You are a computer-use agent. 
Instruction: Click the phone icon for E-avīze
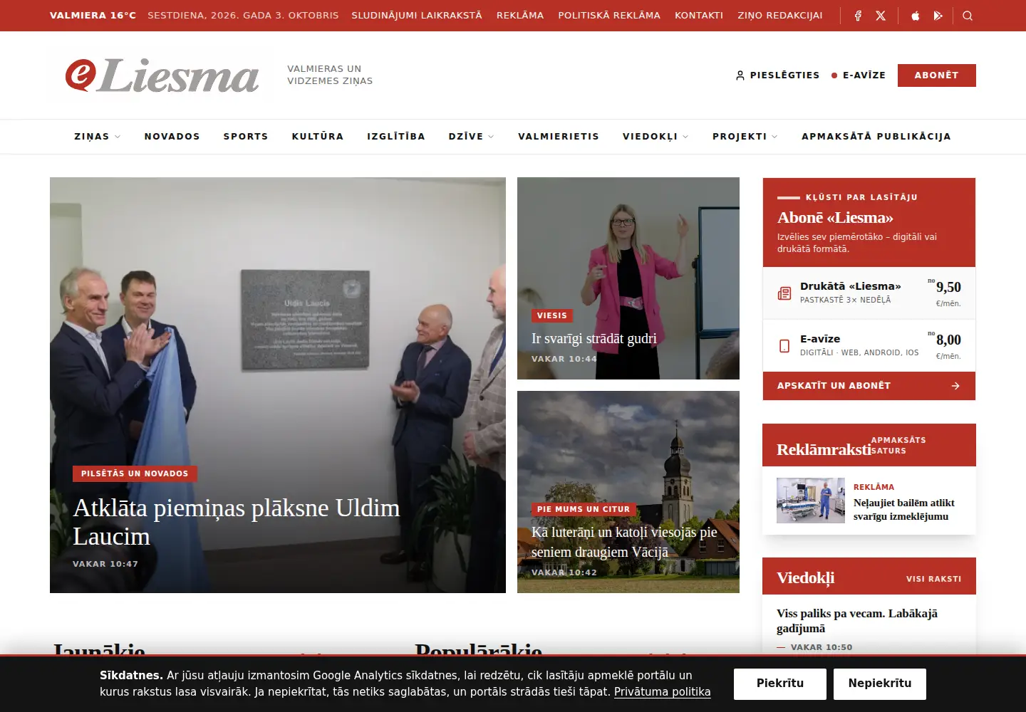[784, 346]
